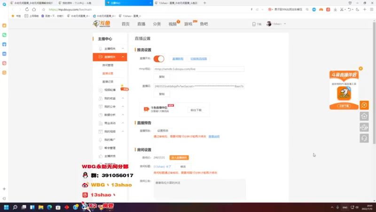Copy the rtmp address with 复制 button
The image size is (376, 212).
point(162,77)
